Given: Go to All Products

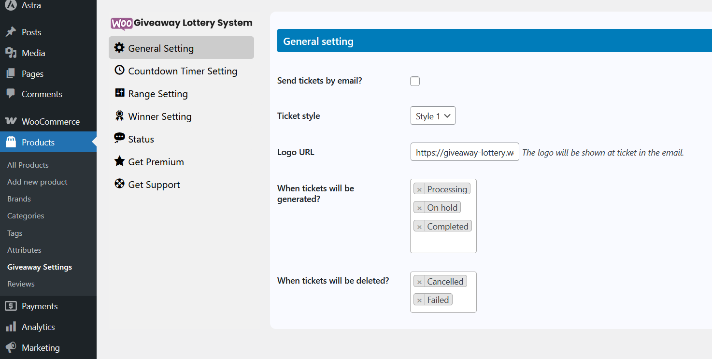Looking at the screenshot, I should click(28, 165).
